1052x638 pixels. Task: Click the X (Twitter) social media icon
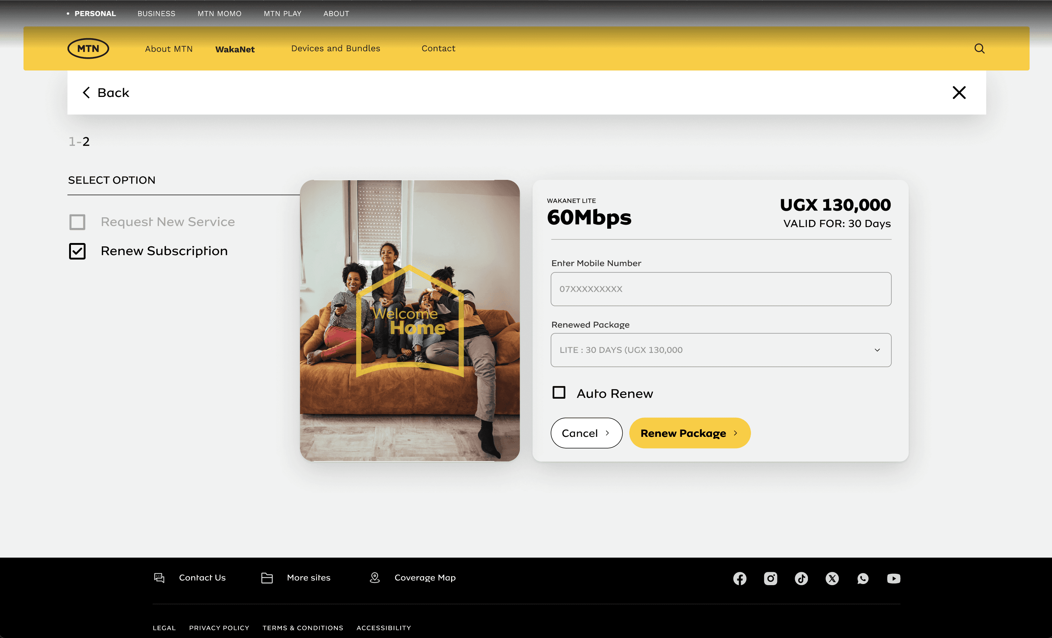[832, 578]
